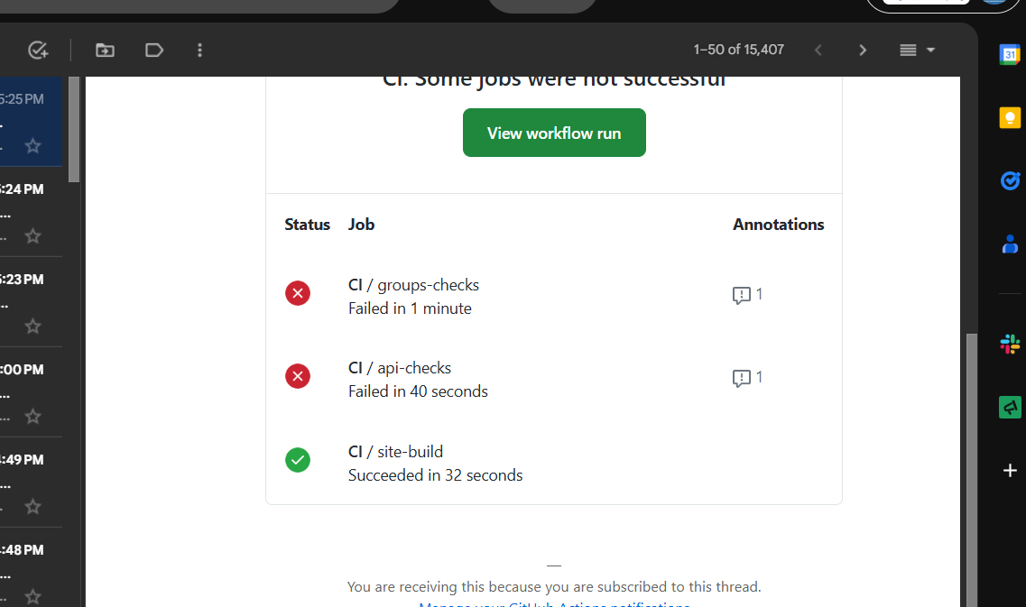Open Google Calendar from the side panel

pyautogui.click(x=1010, y=54)
